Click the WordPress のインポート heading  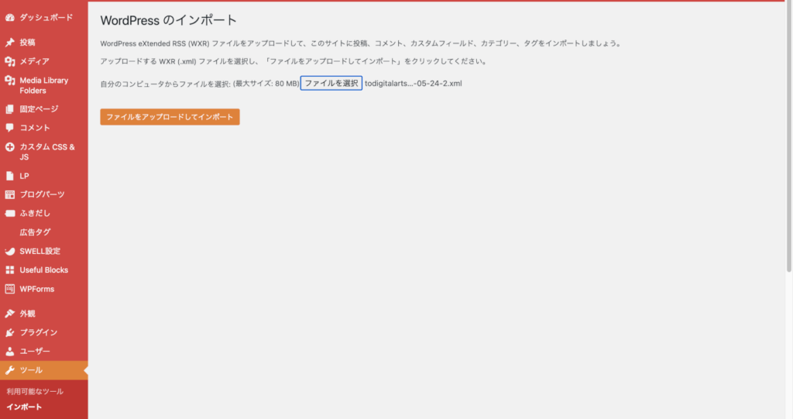tap(168, 20)
